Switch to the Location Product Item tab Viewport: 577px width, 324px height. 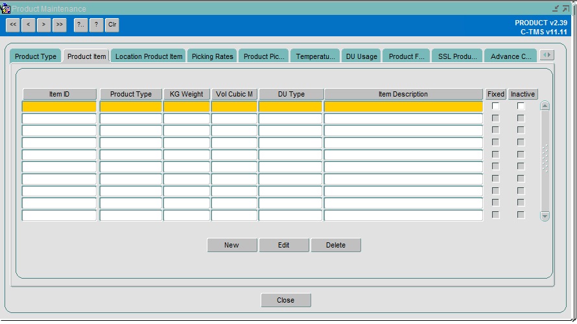tap(148, 56)
